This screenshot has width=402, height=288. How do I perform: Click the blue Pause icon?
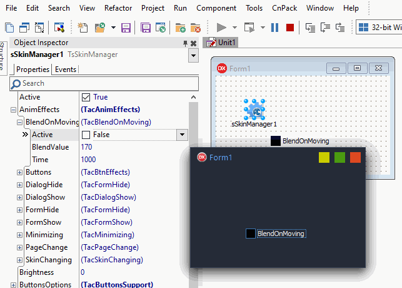[x=274, y=28]
